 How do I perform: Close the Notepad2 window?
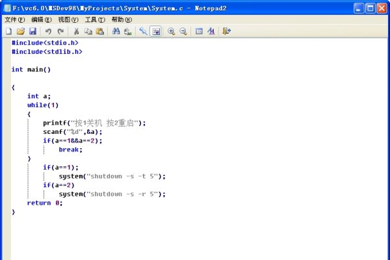(x=382, y=8)
